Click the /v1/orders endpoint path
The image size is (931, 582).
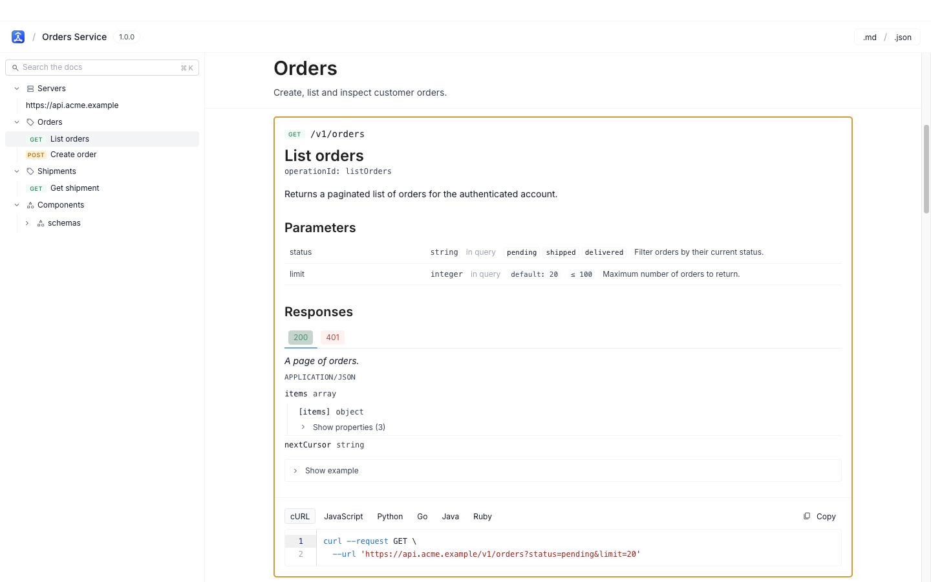[x=337, y=134]
